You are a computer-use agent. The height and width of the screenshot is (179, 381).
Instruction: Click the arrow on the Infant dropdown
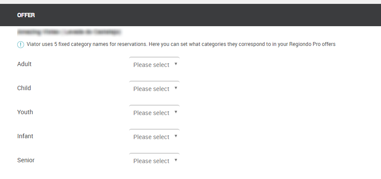176,137
